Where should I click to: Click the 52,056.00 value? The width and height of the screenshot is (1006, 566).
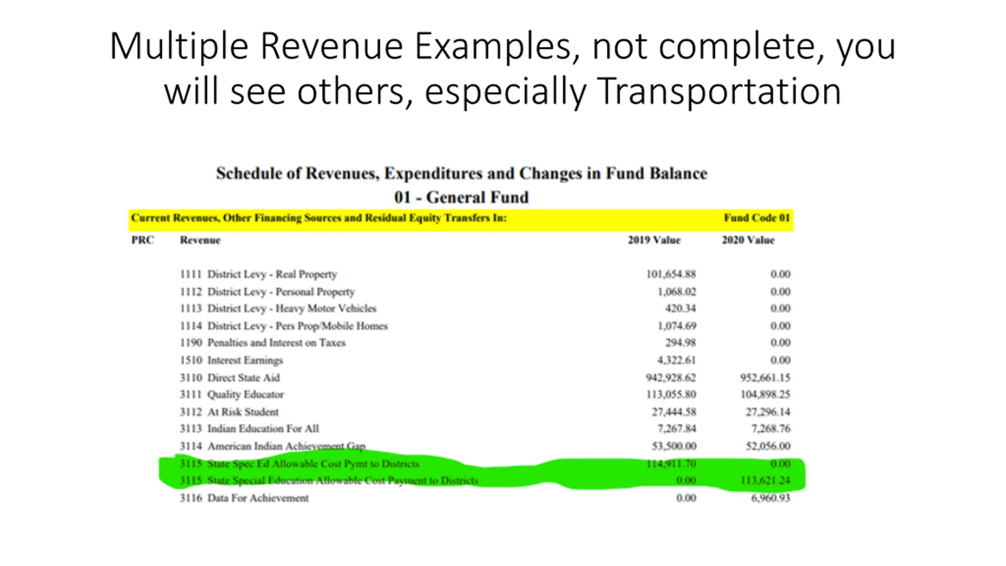point(768,446)
